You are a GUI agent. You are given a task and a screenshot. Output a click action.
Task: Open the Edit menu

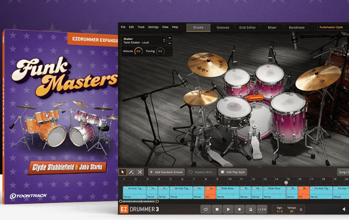[131, 27]
